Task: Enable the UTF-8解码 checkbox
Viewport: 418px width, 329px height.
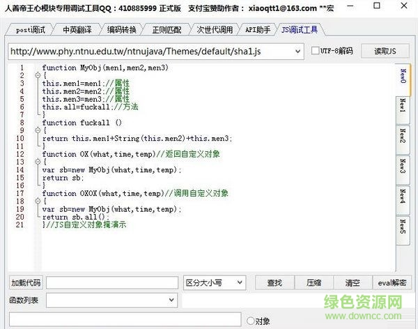Action: [x=316, y=52]
